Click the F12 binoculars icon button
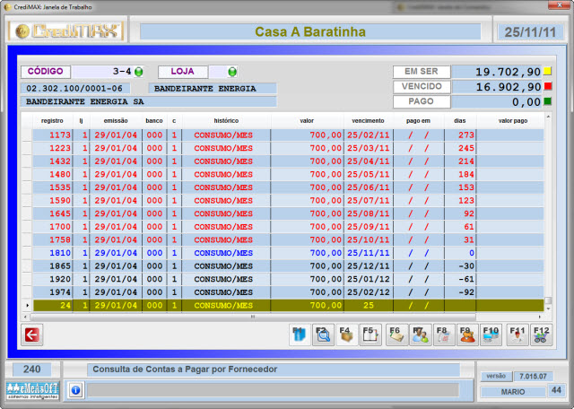574x409 pixels. coord(539,335)
